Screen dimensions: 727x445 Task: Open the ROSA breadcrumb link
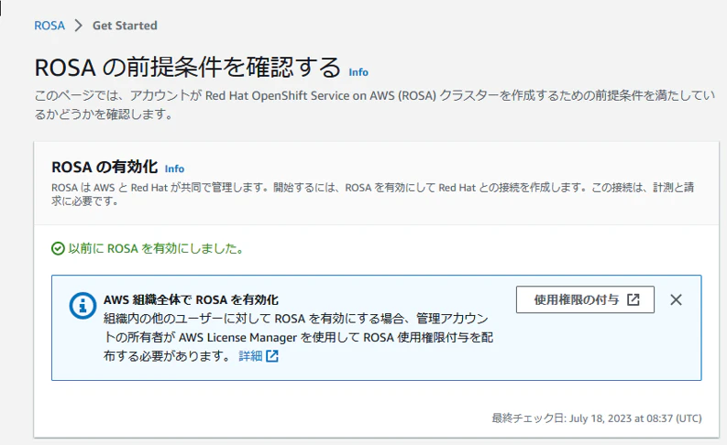click(50, 26)
